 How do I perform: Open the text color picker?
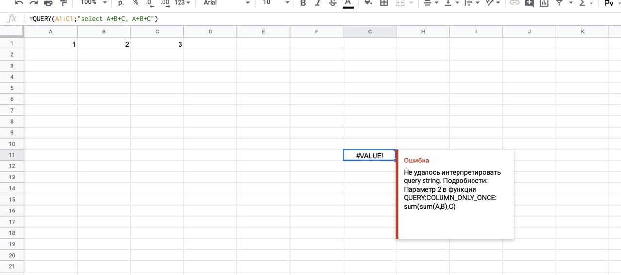(x=348, y=3)
